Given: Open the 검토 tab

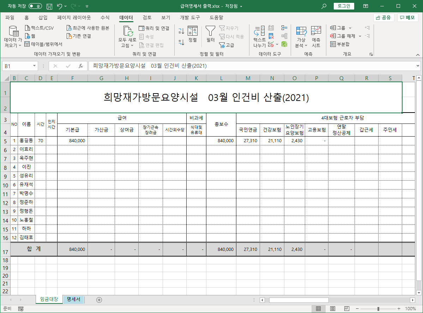Looking at the screenshot, I should click(147, 18).
